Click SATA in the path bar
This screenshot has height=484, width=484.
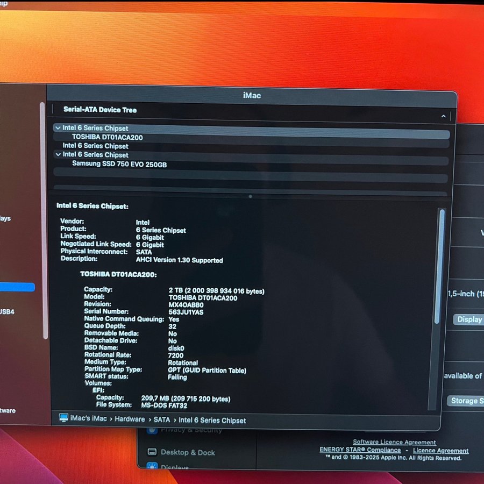[x=162, y=419]
